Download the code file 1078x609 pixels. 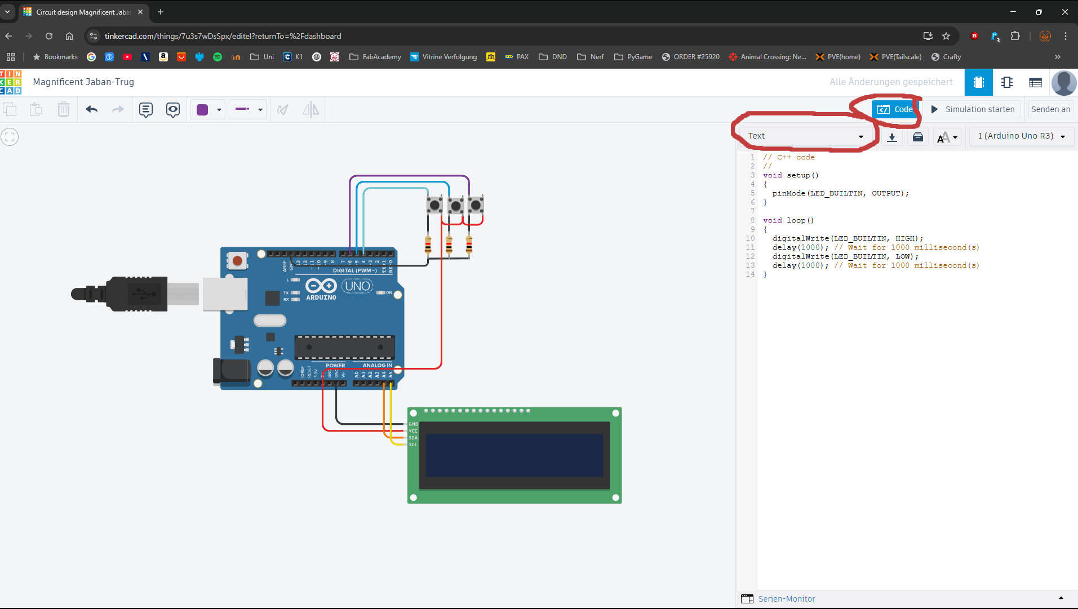892,137
